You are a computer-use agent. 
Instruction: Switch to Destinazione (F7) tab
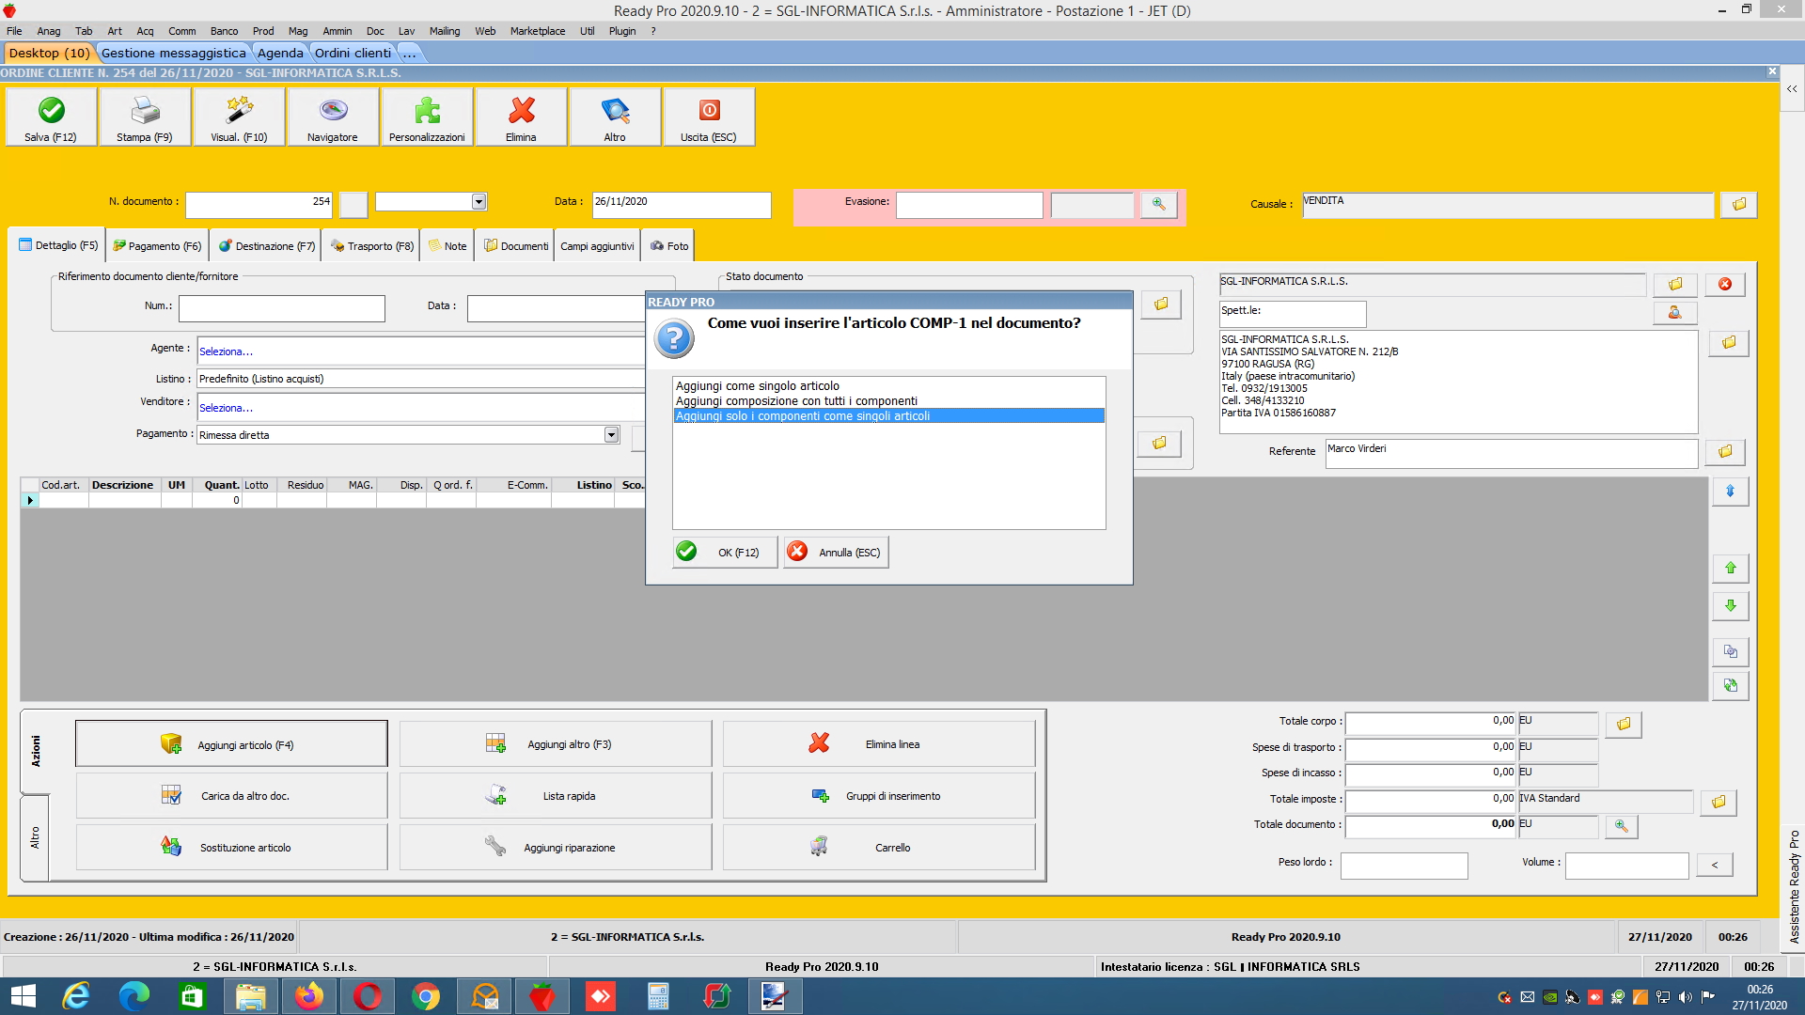[266, 245]
